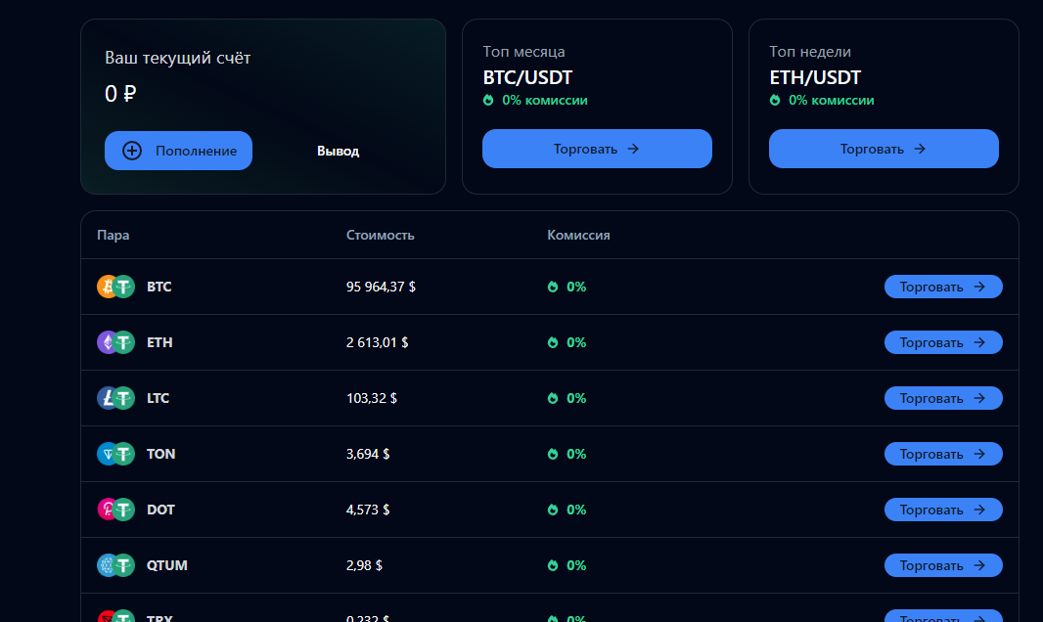Click flame icon under Топ недели ETH/USDT
Viewport: 1043px width, 622px height.
775,100
